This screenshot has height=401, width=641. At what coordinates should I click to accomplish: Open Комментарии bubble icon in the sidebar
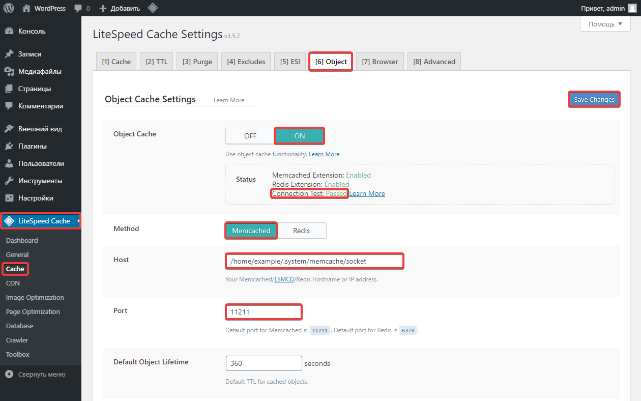(9, 106)
